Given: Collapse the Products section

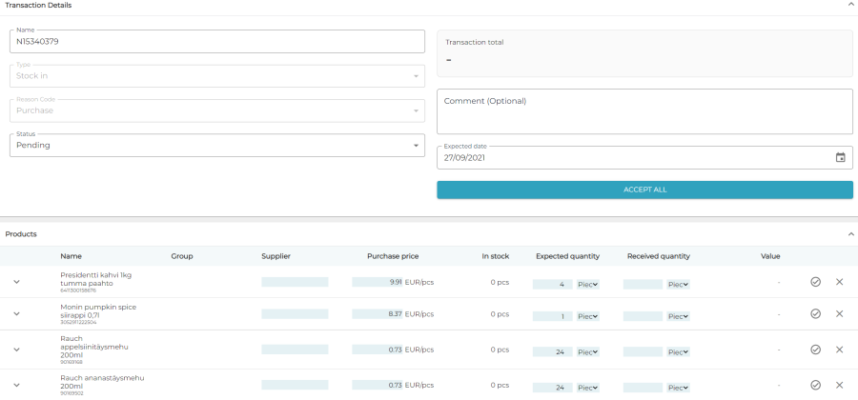Looking at the screenshot, I should (849, 233).
